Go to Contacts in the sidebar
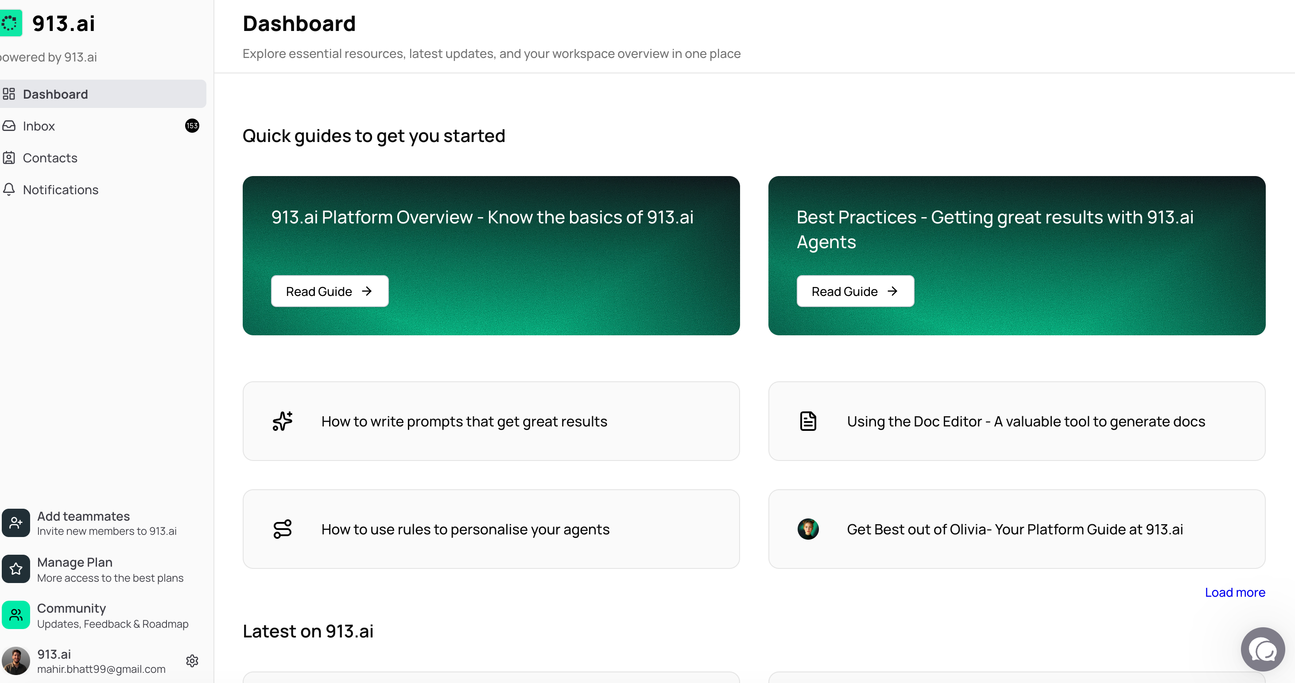The width and height of the screenshot is (1295, 683). [x=50, y=157]
